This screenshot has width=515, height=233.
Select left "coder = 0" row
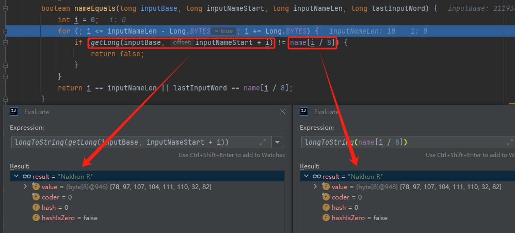tap(147, 197)
